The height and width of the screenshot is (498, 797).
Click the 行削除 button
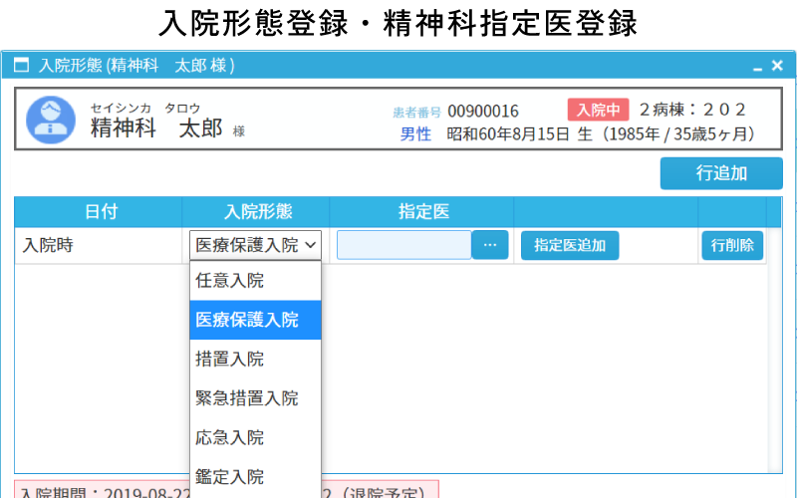732,245
